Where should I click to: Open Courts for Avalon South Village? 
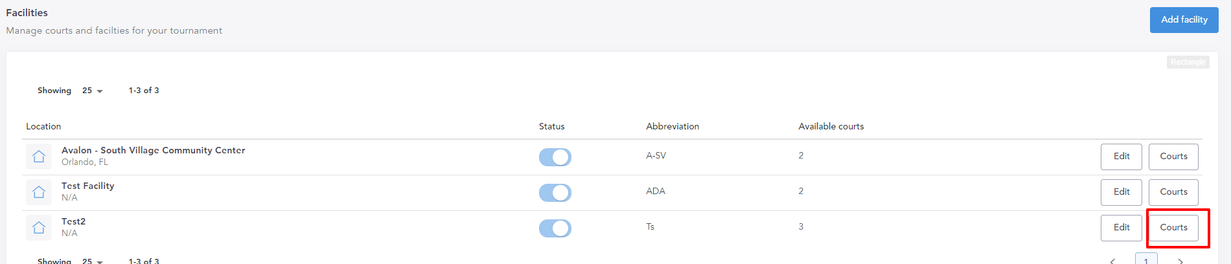tap(1173, 157)
